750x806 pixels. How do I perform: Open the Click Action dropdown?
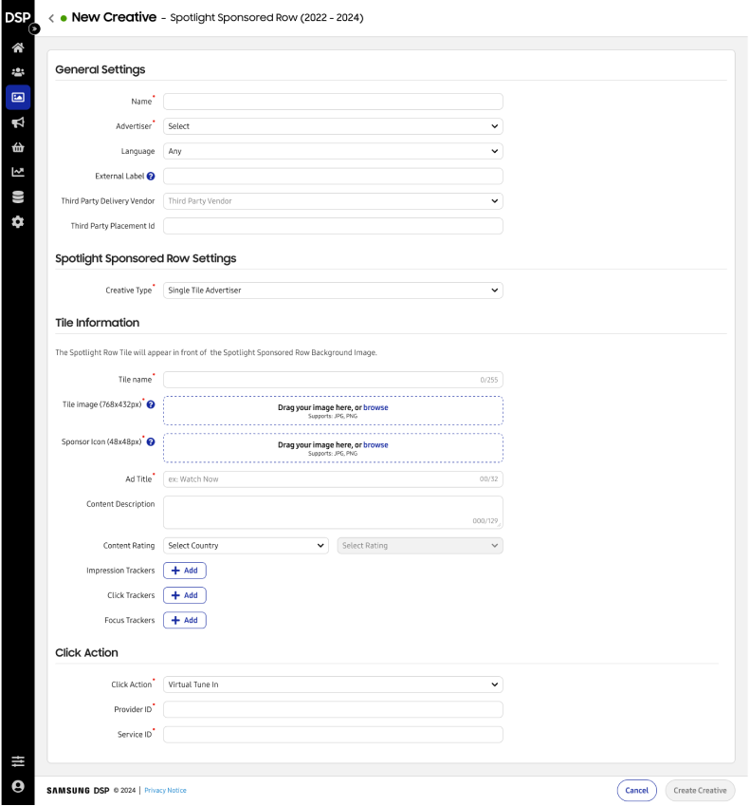[x=333, y=684]
